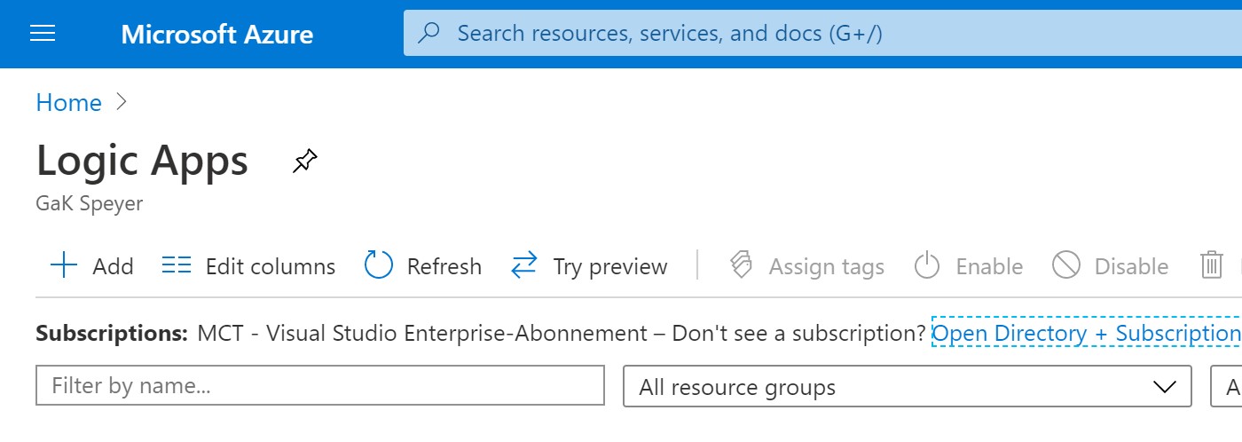Click the search magnifier icon
Viewport: 1242px width, 442px height.
pos(429,34)
